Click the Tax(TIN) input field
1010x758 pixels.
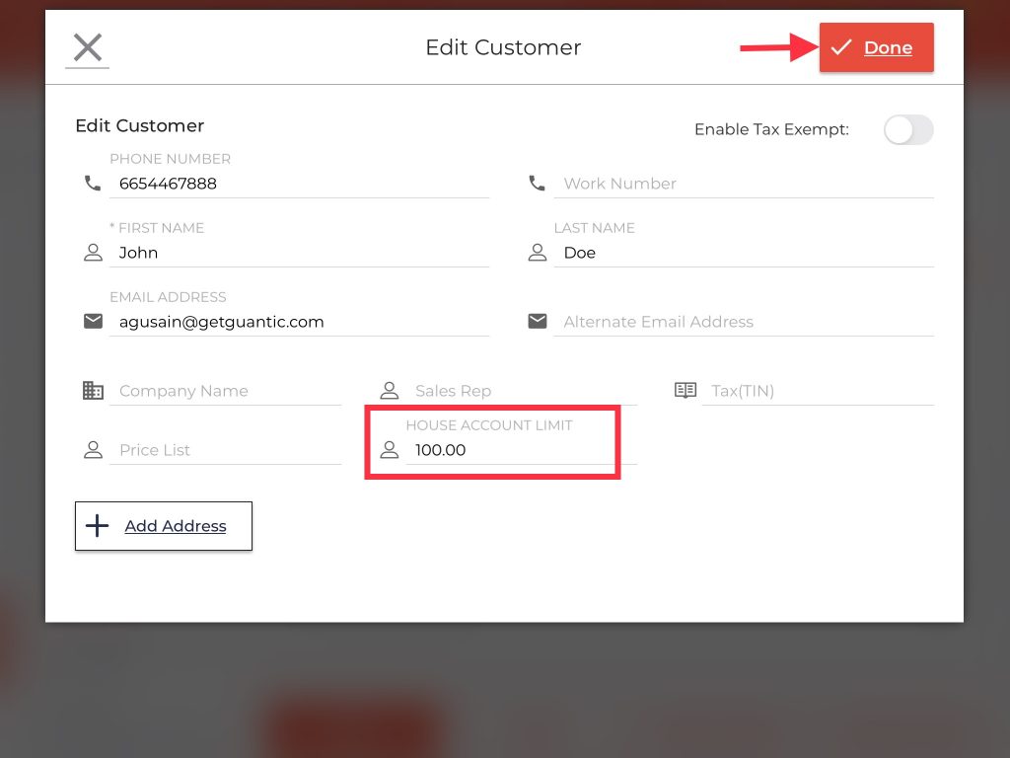click(x=817, y=391)
